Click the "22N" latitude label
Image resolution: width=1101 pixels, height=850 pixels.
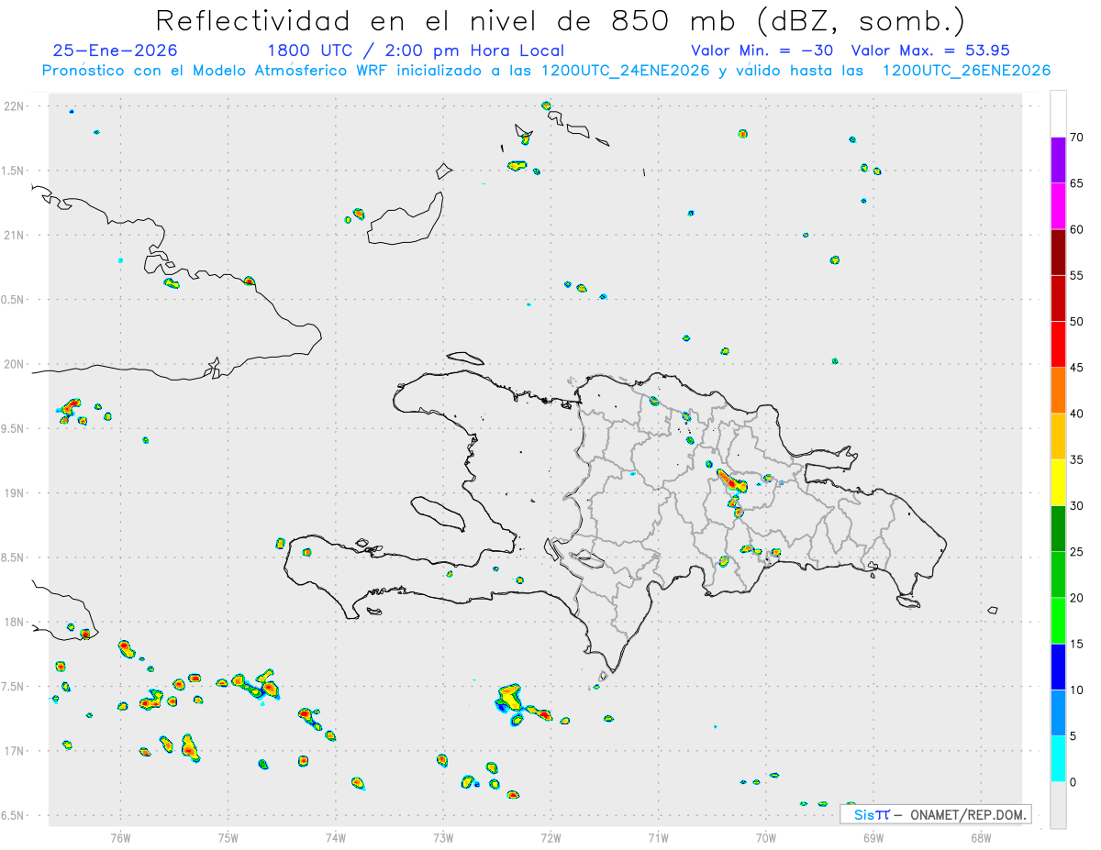[14, 106]
